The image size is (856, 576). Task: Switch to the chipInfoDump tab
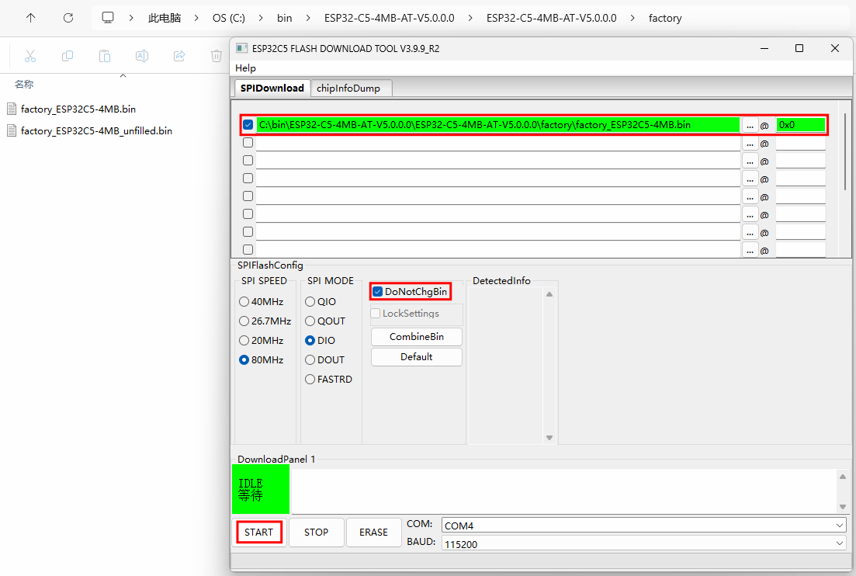click(x=348, y=88)
